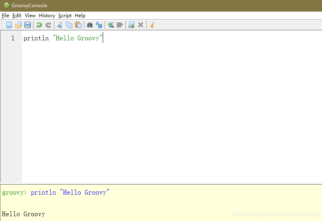
Task: Clear output with the broom icon
Action: coord(152,25)
